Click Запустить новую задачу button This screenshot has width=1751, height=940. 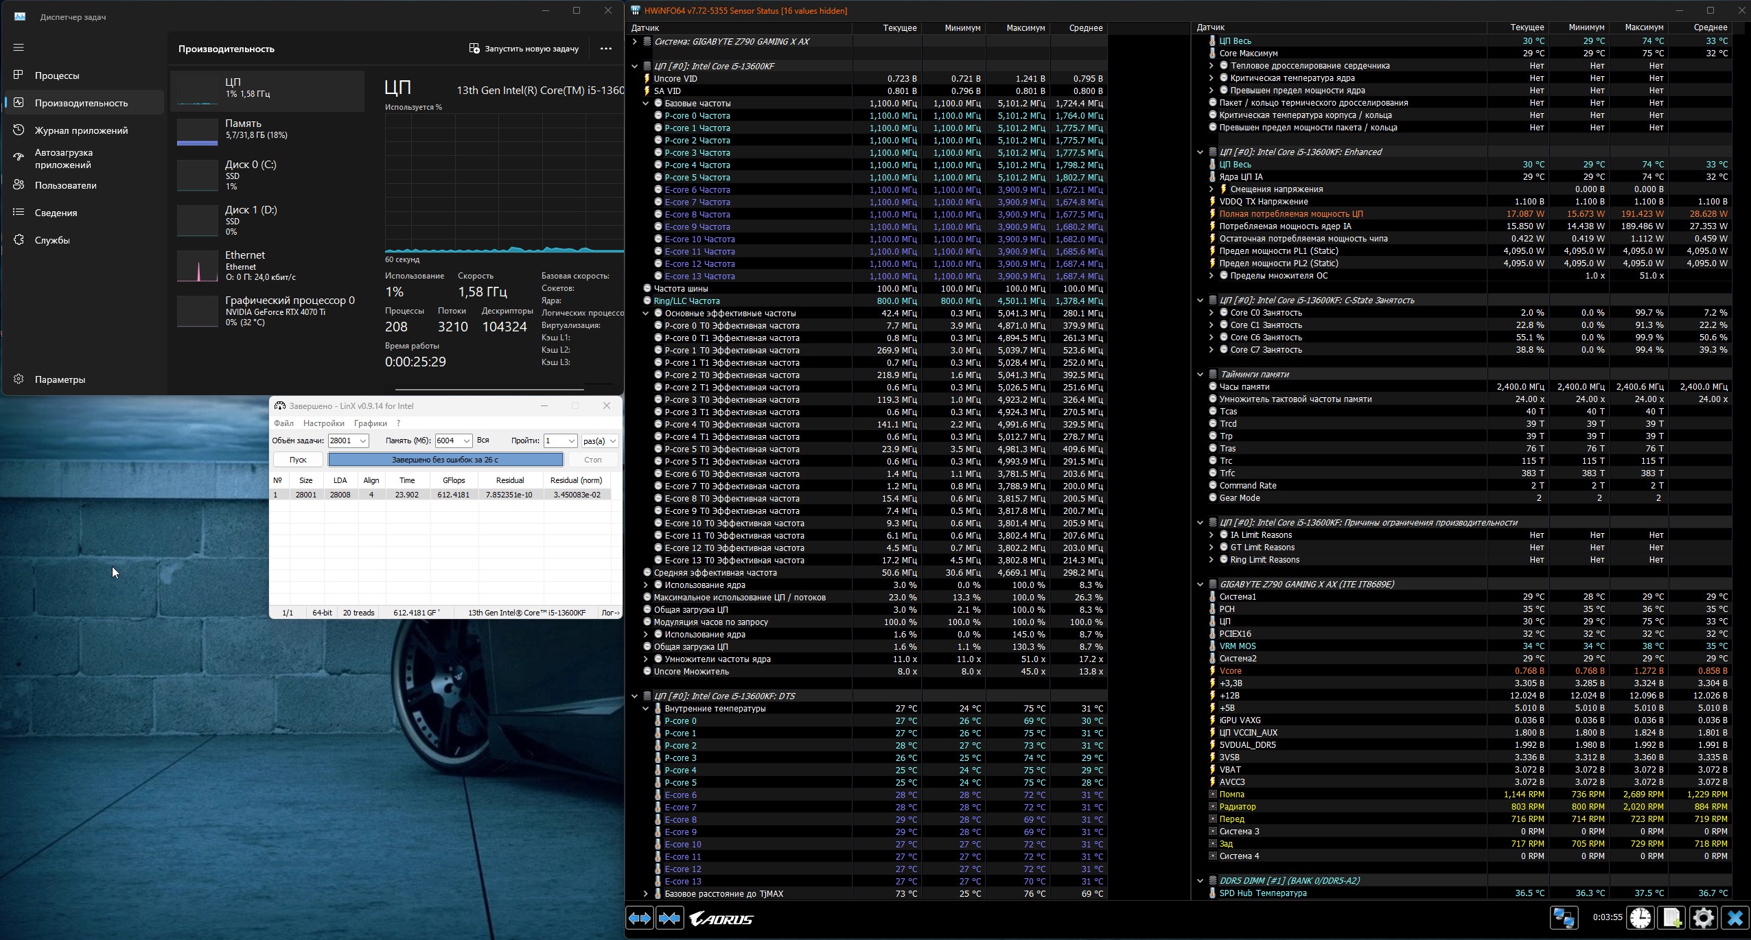tap(524, 49)
